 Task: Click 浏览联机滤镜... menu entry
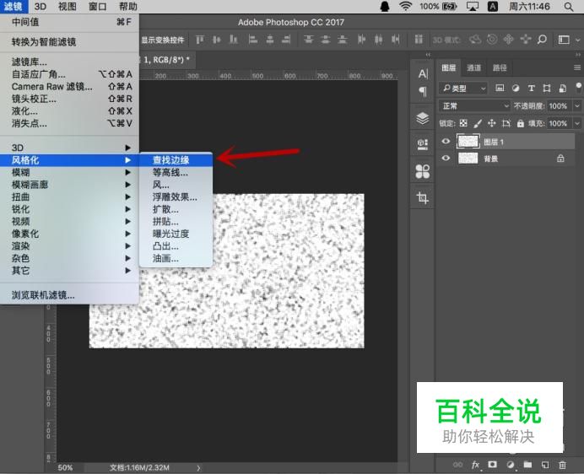pos(69,295)
